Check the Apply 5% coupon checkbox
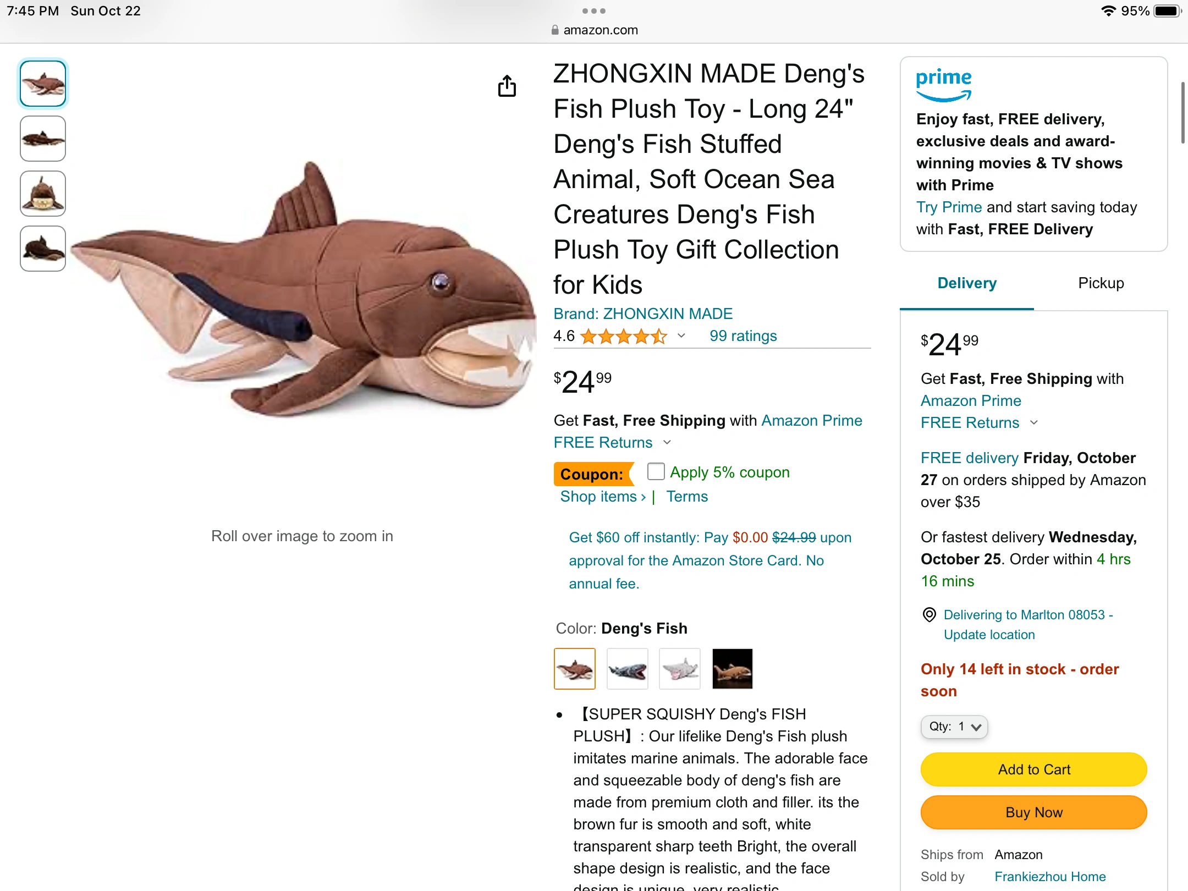The height and width of the screenshot is (891, 1188). (656, 472)
